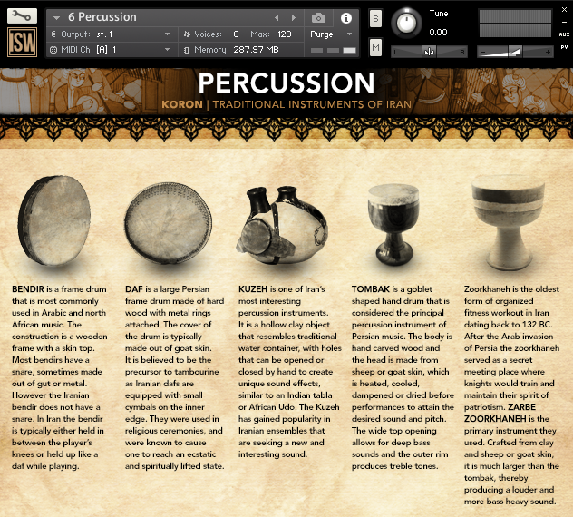Click the ISW logo icon

pos(23,42)
